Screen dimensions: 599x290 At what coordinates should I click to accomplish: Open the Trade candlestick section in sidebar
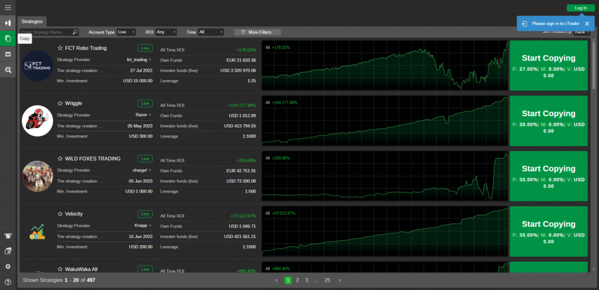8,22
